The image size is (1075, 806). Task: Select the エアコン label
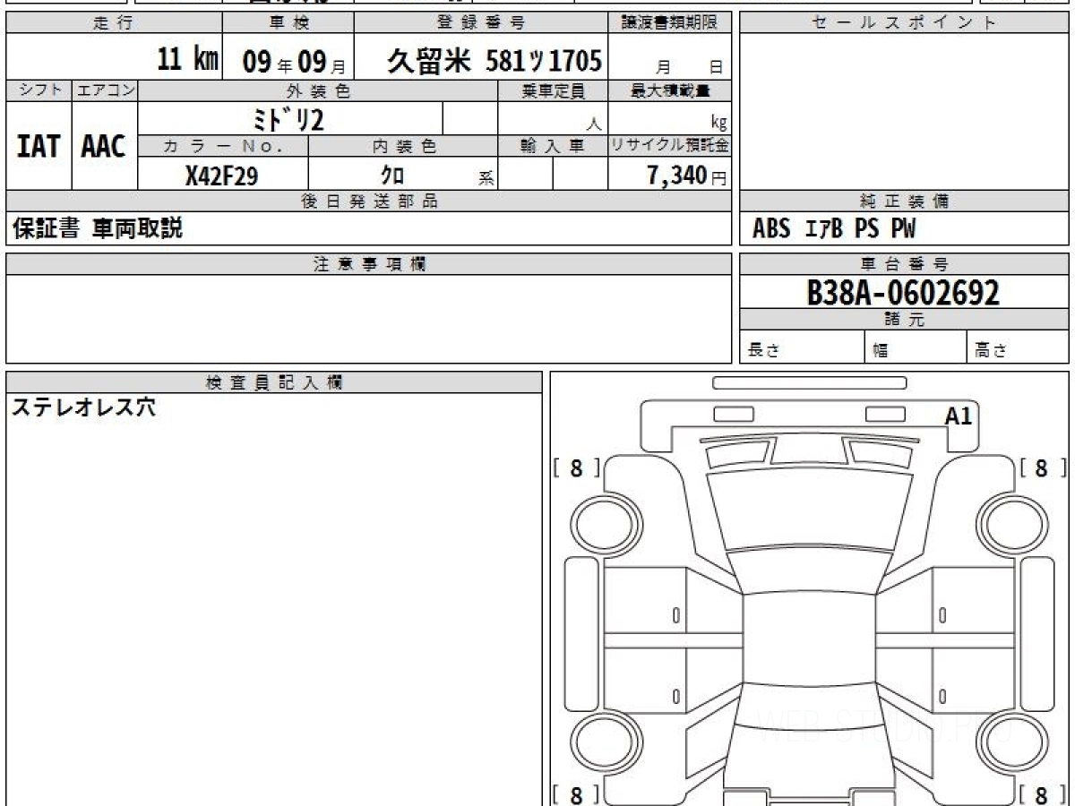(x=105, y=90)
